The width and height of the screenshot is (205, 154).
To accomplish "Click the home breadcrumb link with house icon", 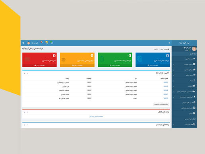I will [165, 49].
